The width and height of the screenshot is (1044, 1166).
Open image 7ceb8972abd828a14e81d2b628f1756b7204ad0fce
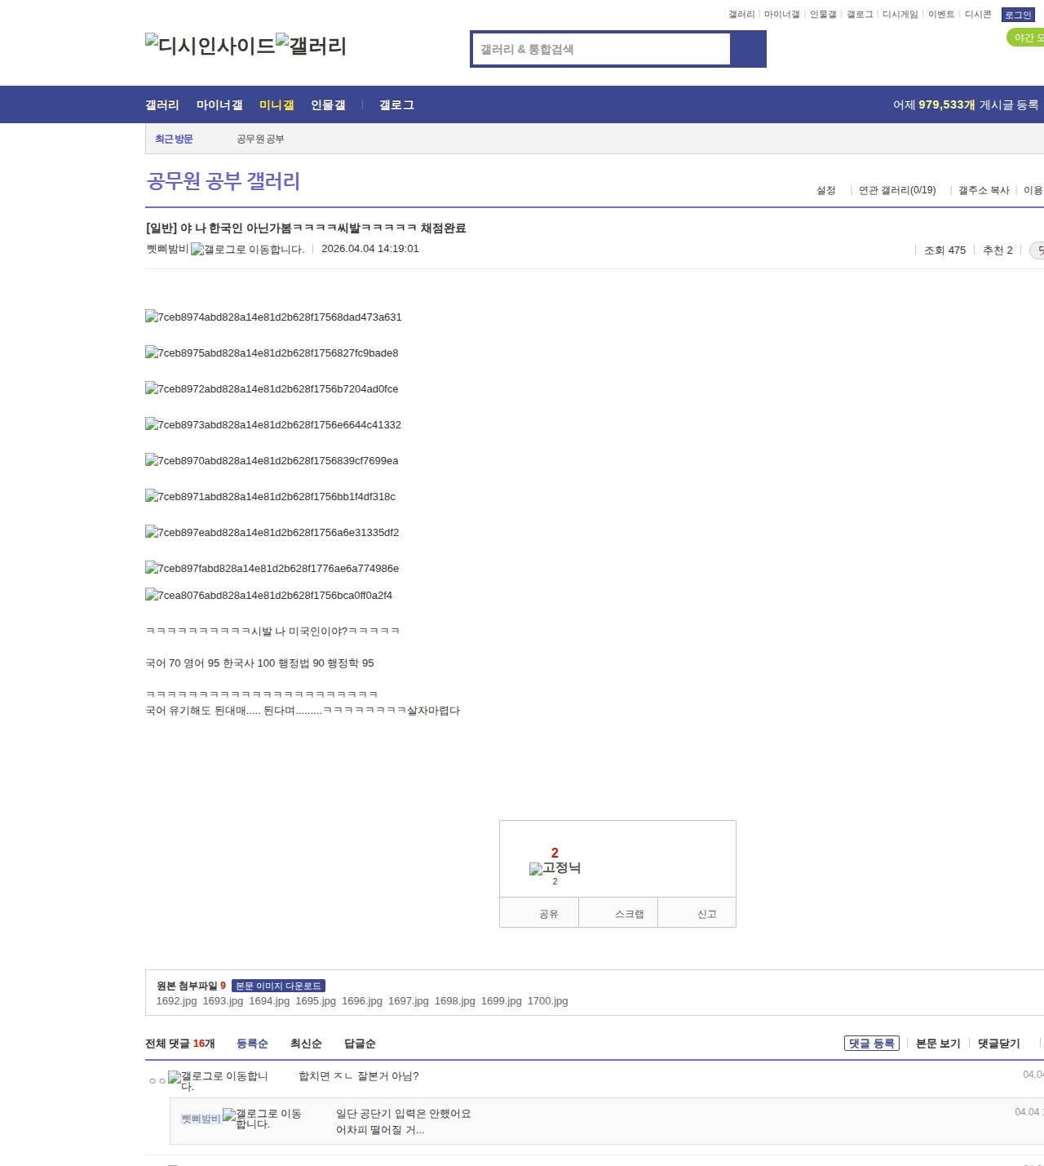pos(272,389)
